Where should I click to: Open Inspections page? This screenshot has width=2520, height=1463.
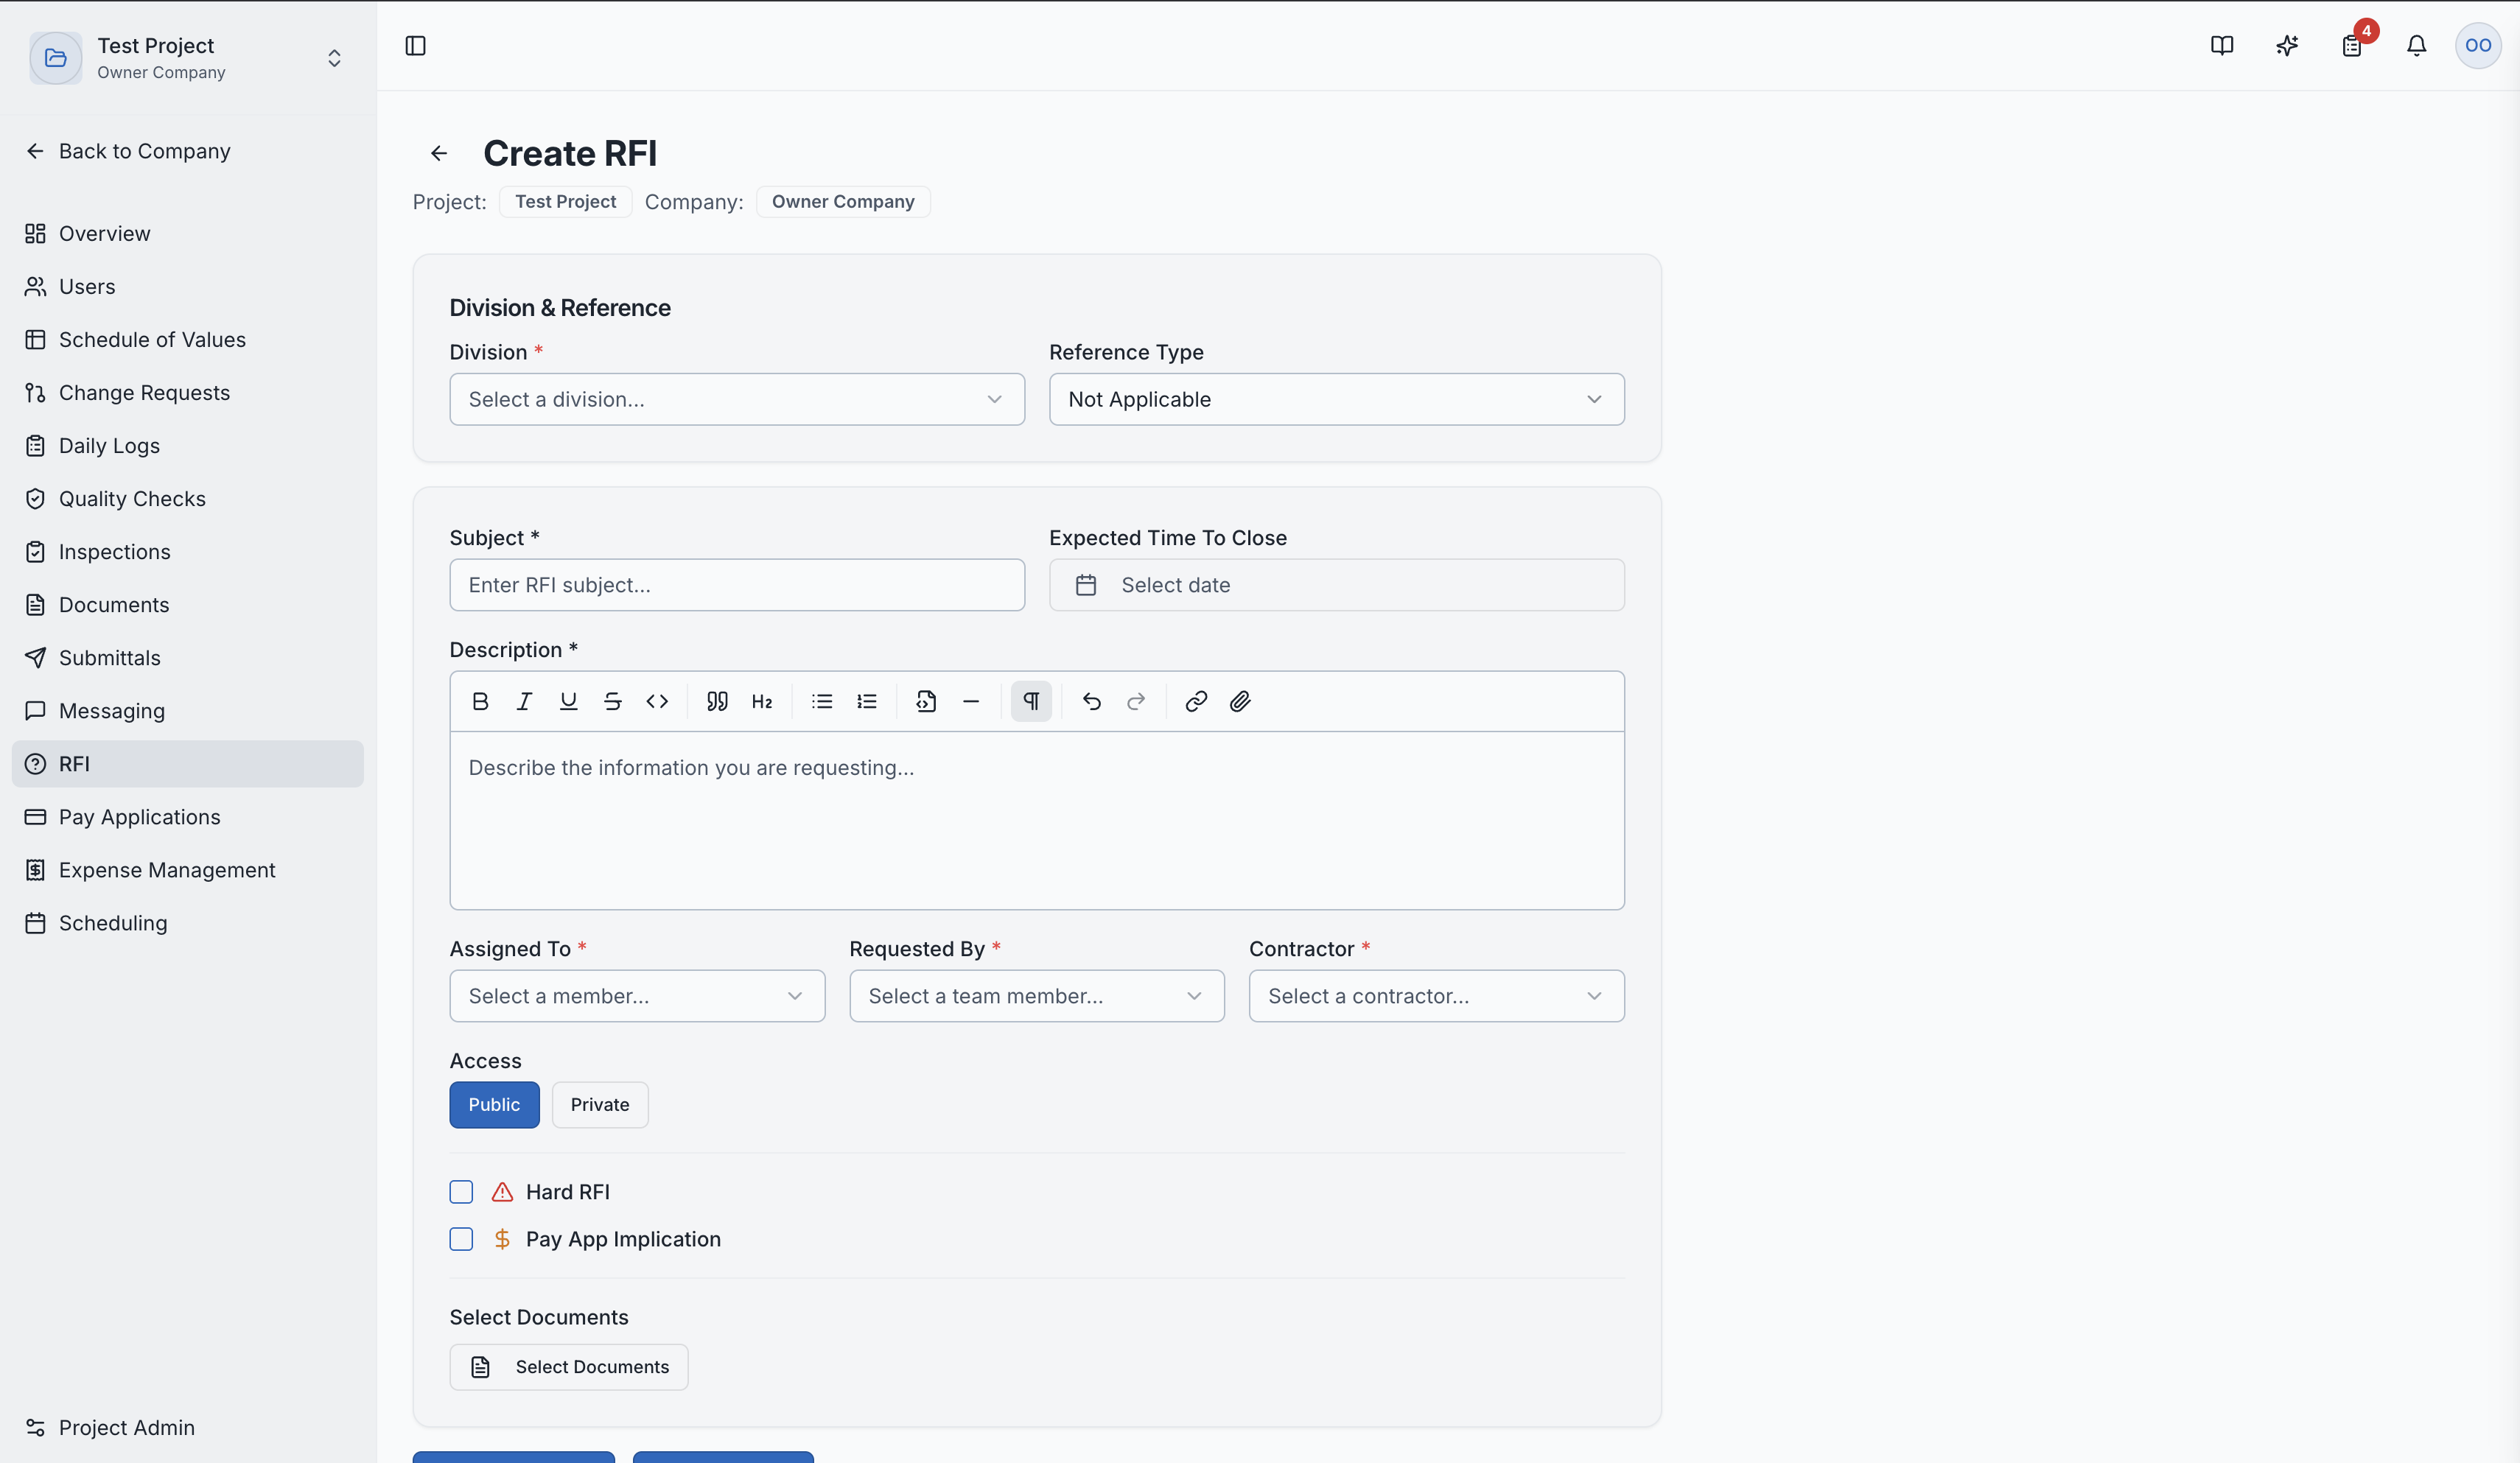point(188,552)
